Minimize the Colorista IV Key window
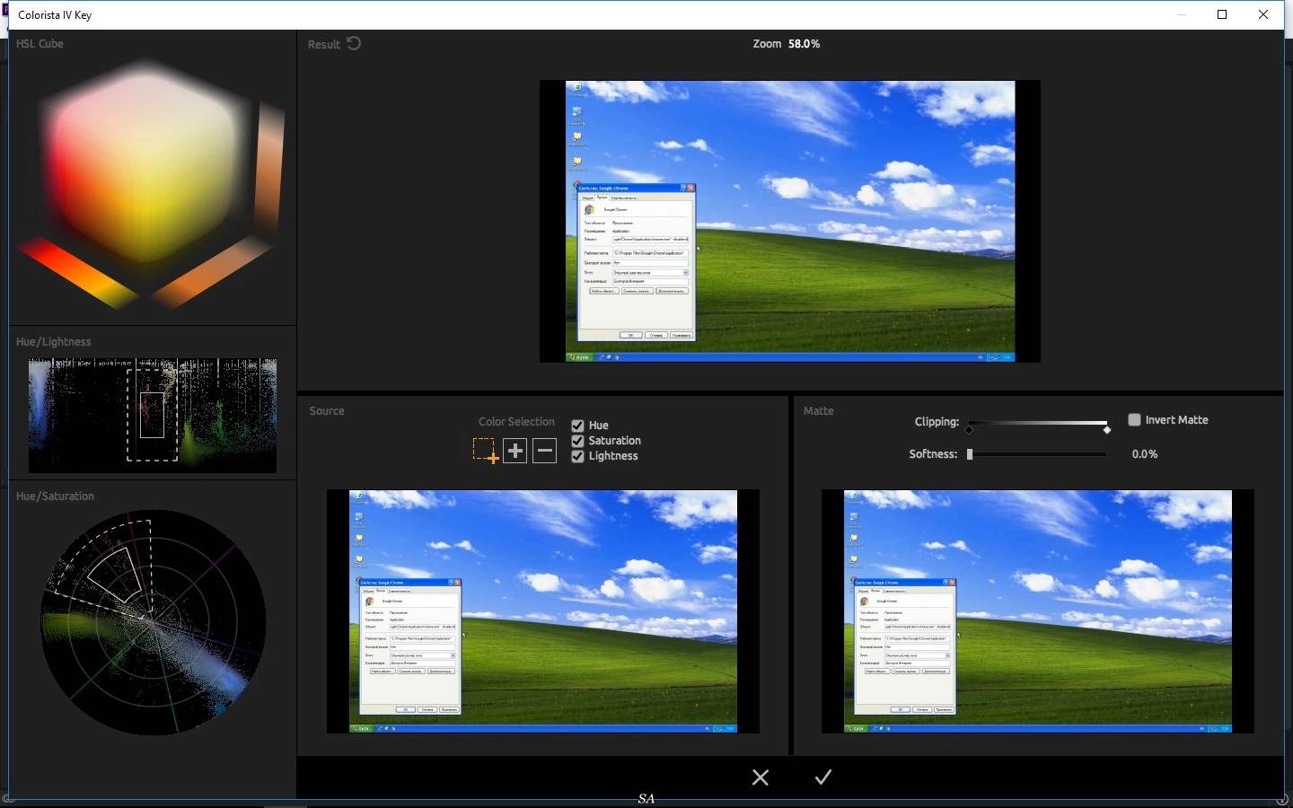The width and height of the screenshot is (1293, 808). click(1182, 14)
